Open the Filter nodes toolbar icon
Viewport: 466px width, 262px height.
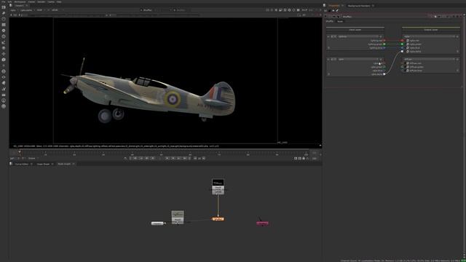pos(4,36)
